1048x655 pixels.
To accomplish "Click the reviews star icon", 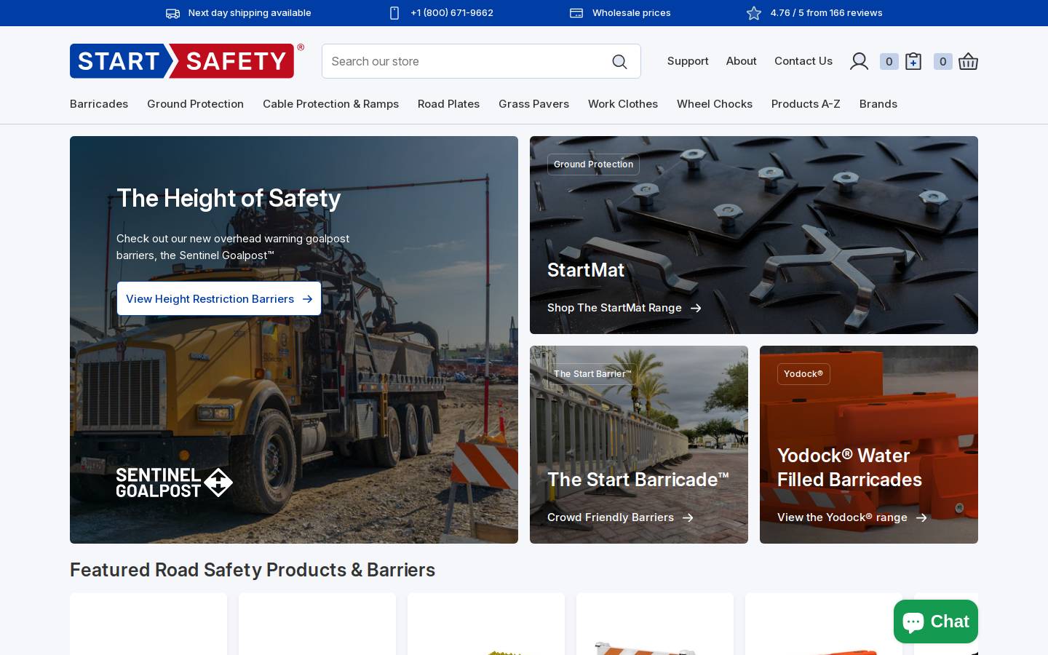I will pyautogui.click(x=754, y=13).
